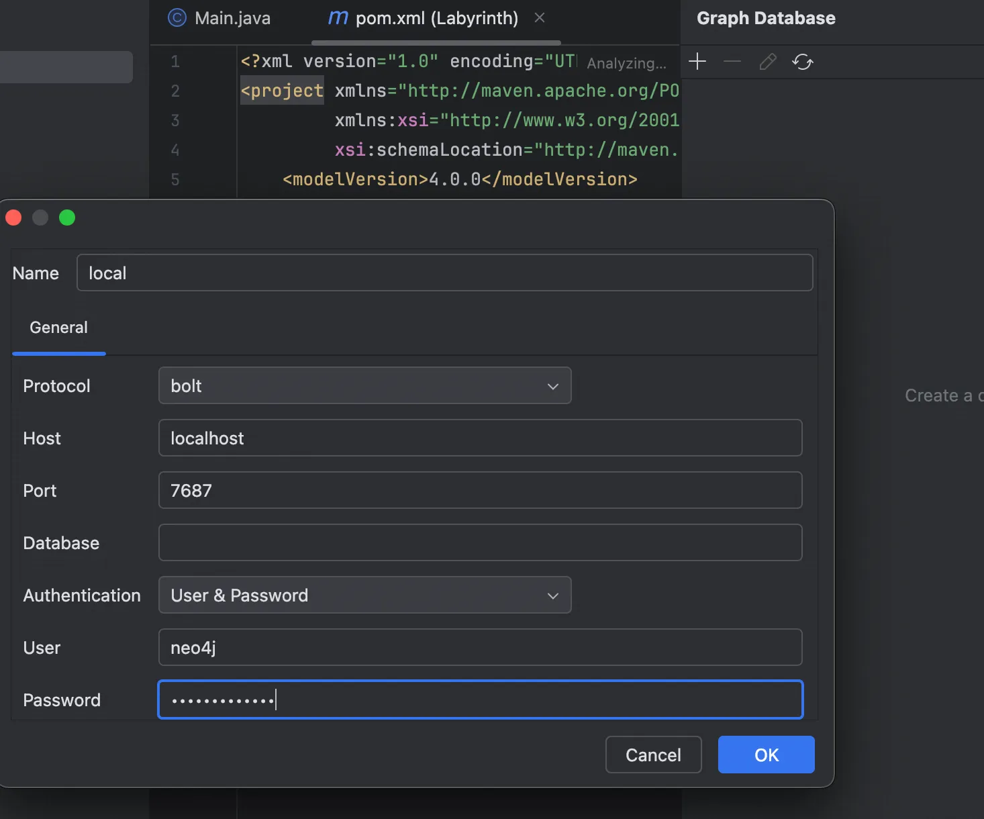
Task: Click the refresh icon in Graph Database panel
Action: coord(802,62)
